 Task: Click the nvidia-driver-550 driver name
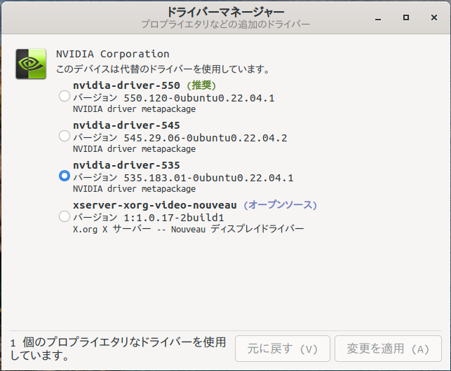[126, 85]
